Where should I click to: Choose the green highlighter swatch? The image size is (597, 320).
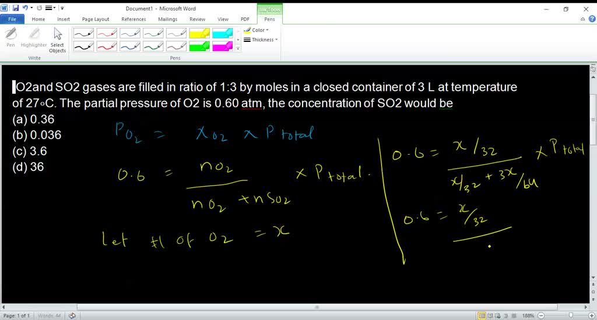pyautogui.click(x=199, y=46)
